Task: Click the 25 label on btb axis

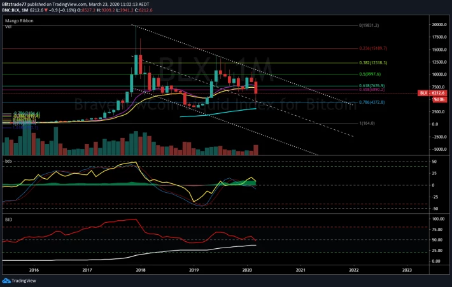Action: pos(434,174)
